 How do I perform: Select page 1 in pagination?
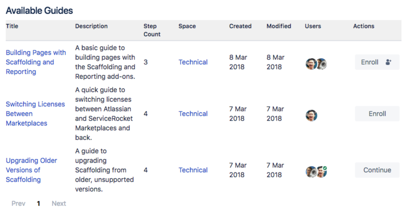(38, 204)
